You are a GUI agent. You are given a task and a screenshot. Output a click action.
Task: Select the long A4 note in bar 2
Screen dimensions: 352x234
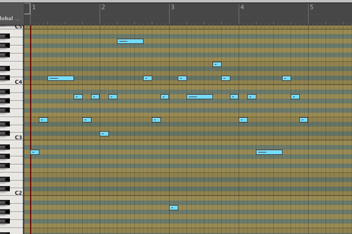130,41
